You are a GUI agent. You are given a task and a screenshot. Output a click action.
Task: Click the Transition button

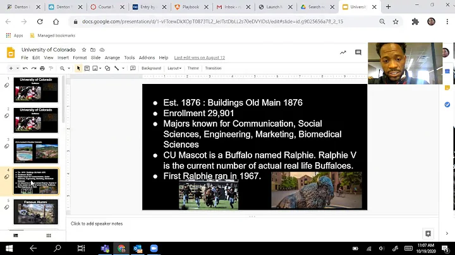214,68
